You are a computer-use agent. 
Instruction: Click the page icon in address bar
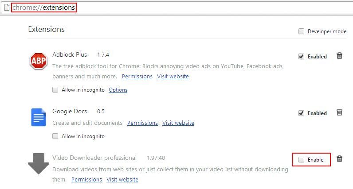tap(7, 8)
